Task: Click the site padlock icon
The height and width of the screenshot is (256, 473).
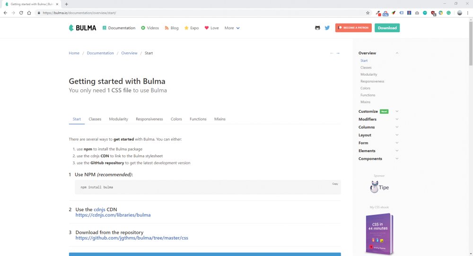Action: [39, 13]
